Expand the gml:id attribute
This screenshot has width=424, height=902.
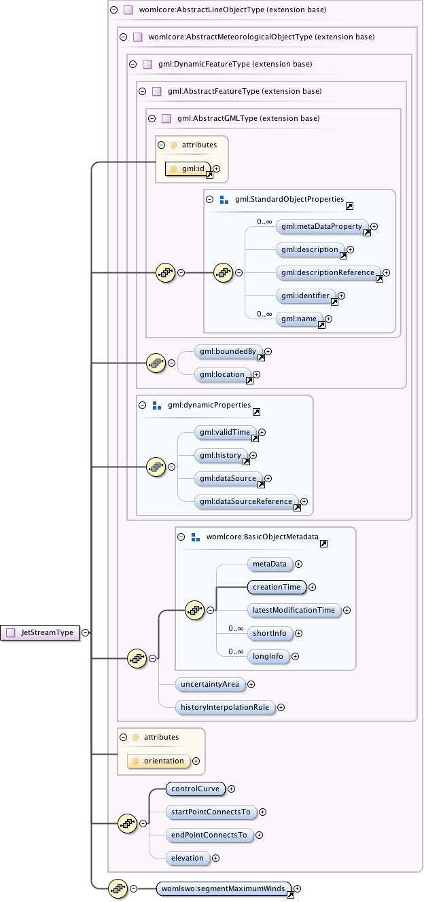(217, 168)
